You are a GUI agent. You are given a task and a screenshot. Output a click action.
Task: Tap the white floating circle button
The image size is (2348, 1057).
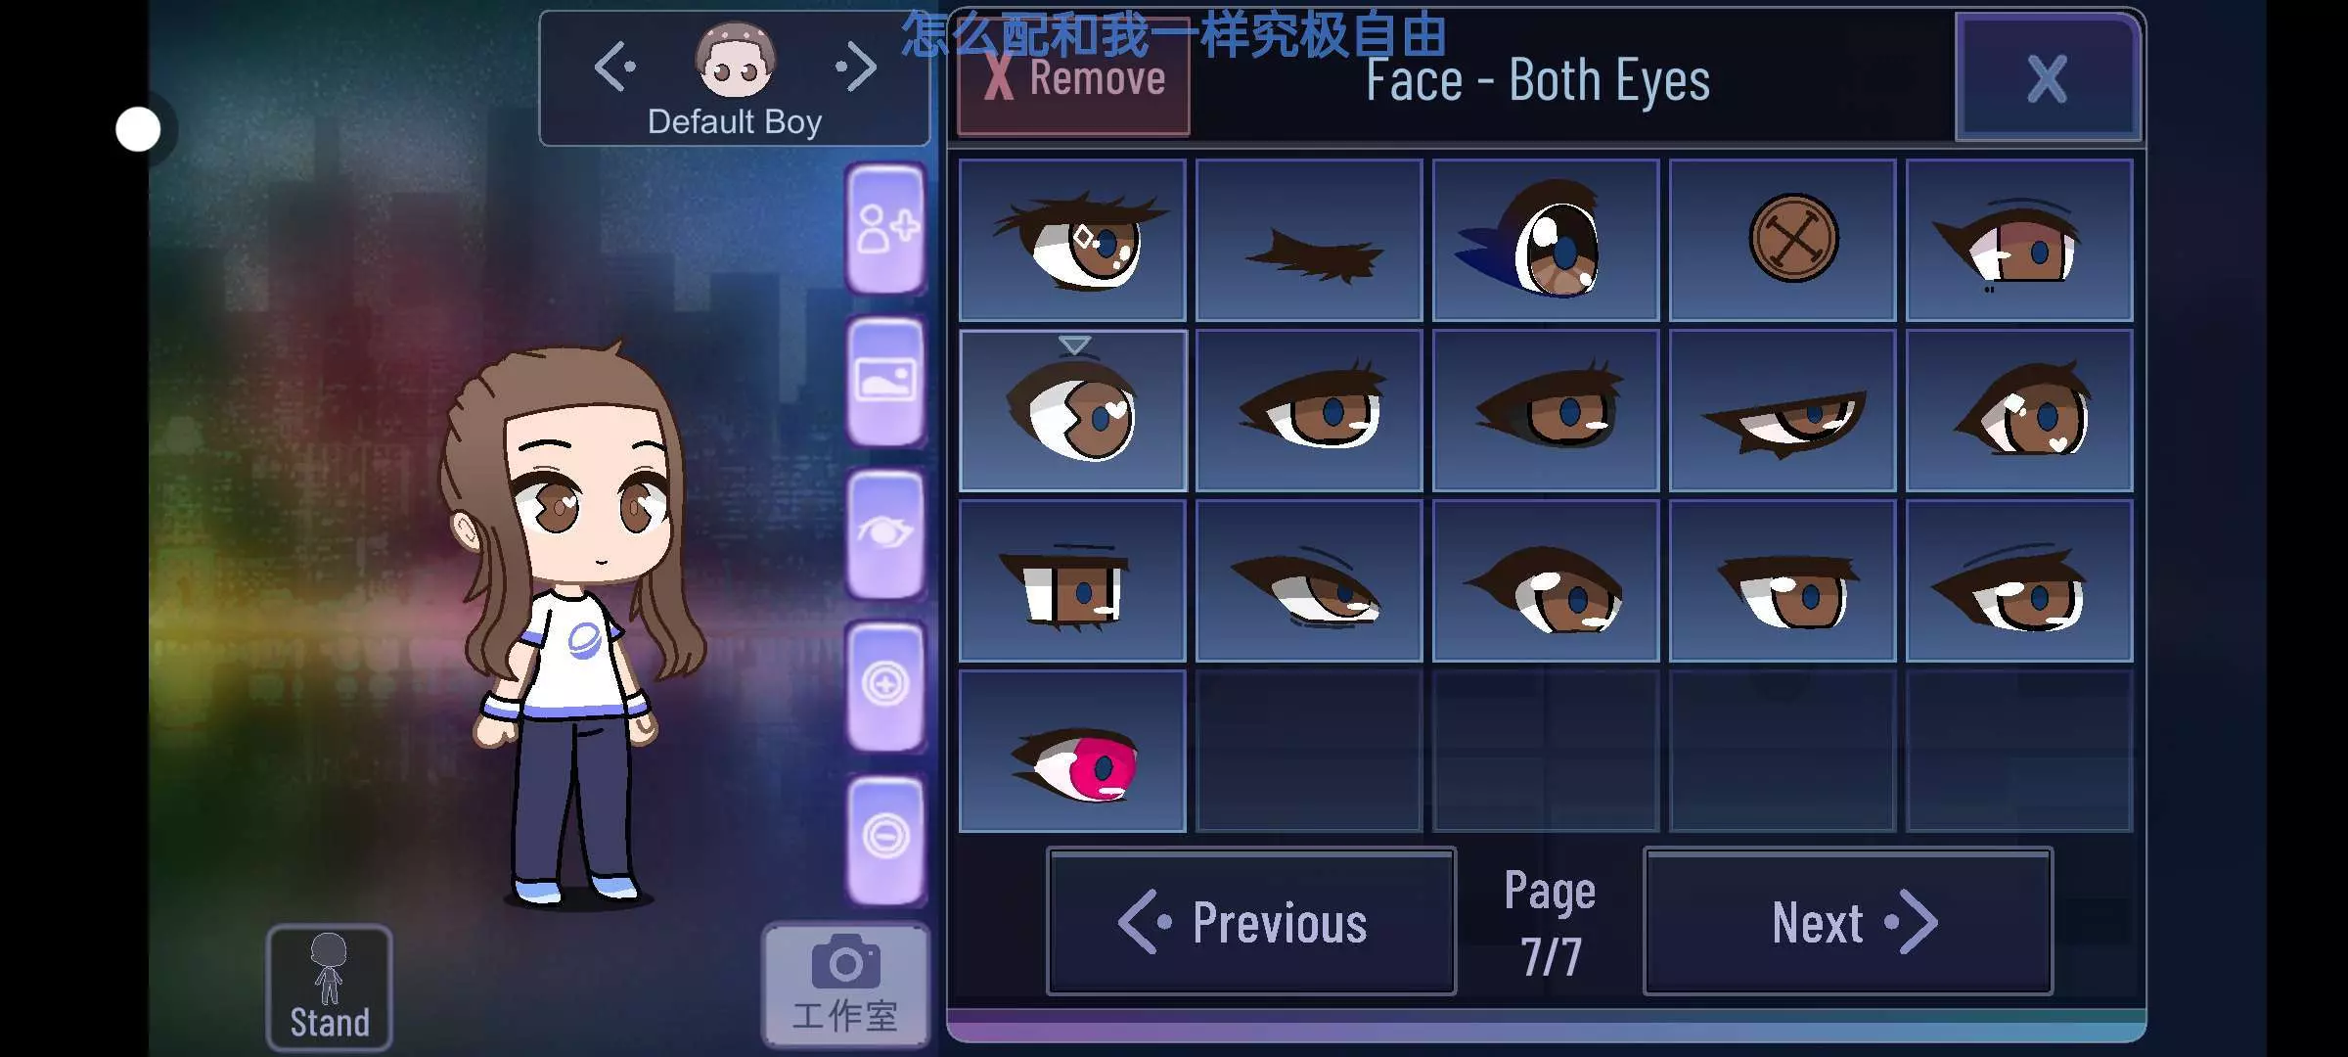pyautogui.click(x=138, y=129)
